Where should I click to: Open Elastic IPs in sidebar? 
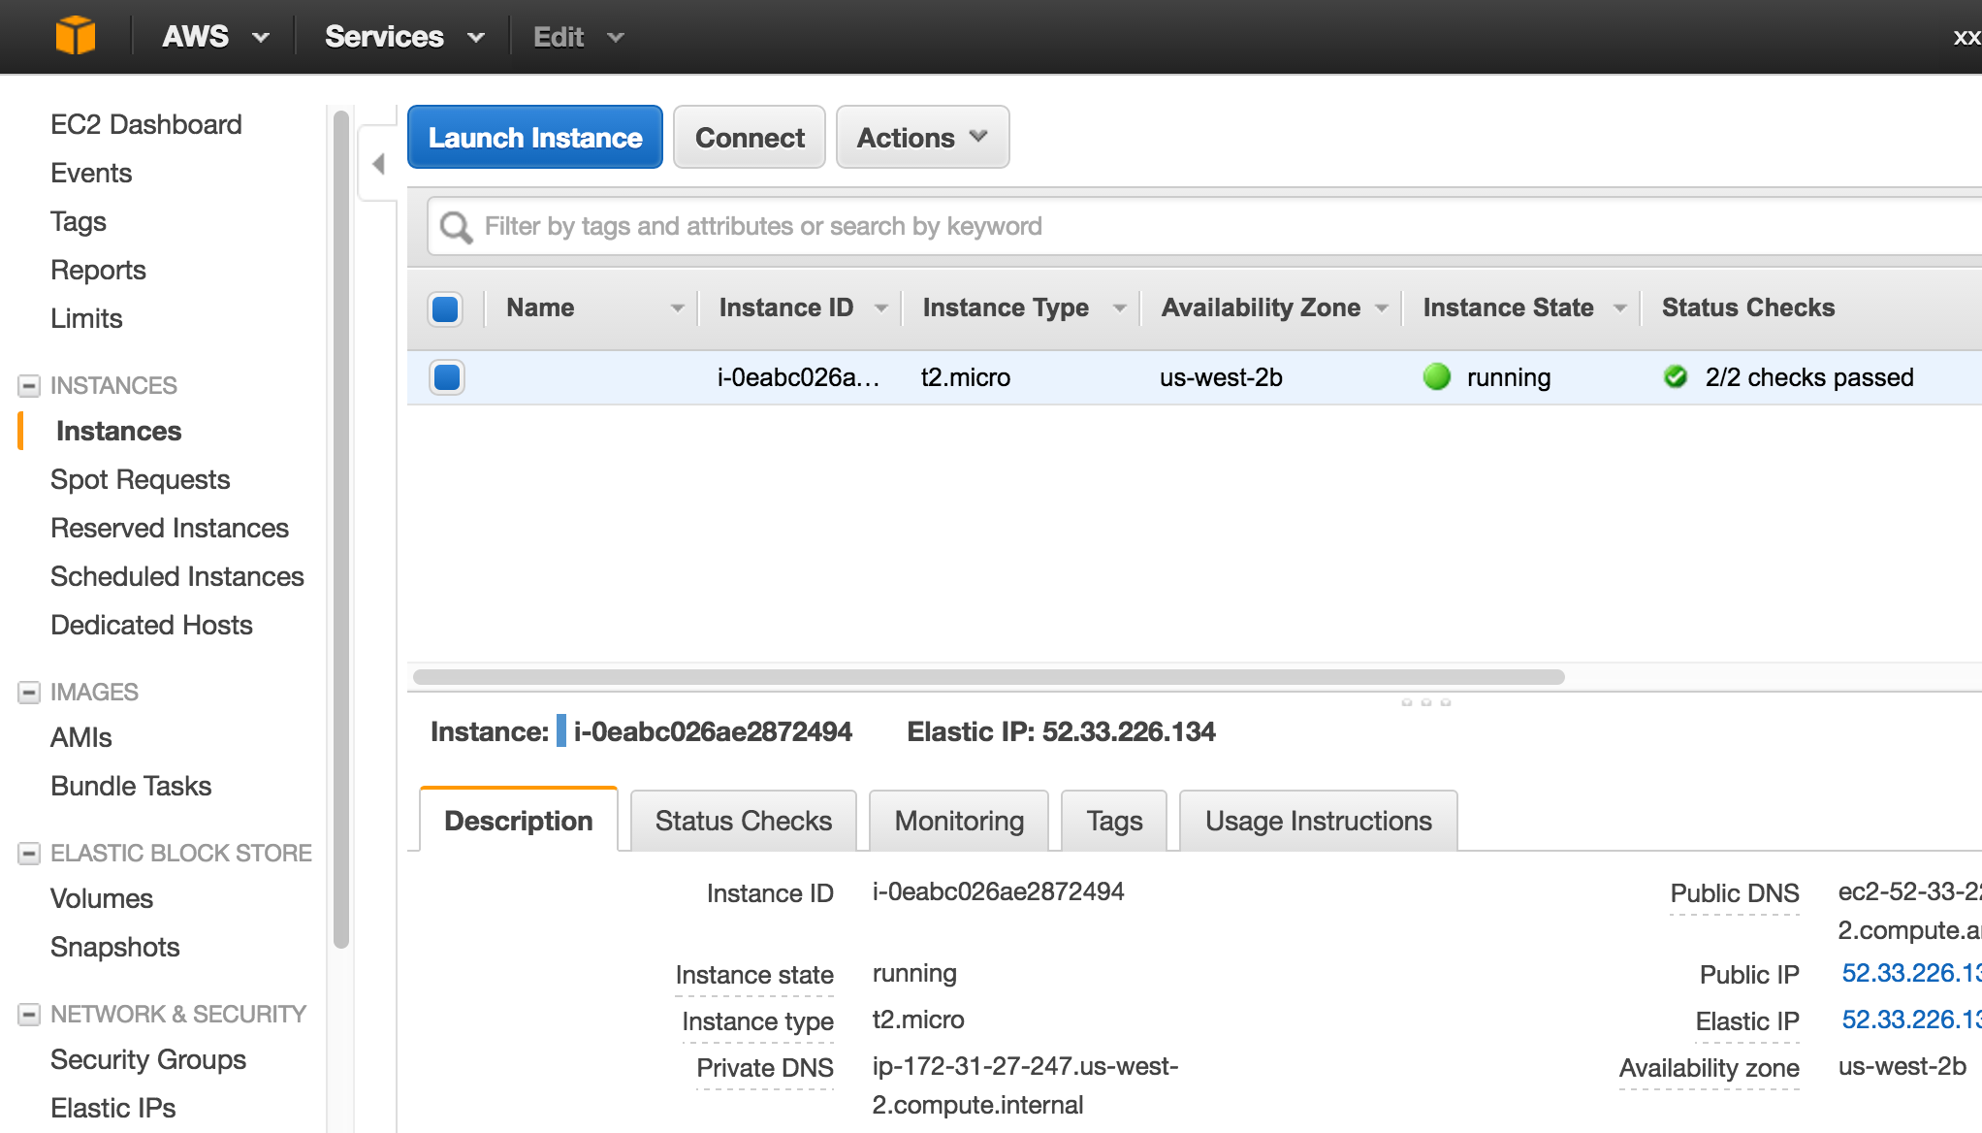[x=113, y=1108]
